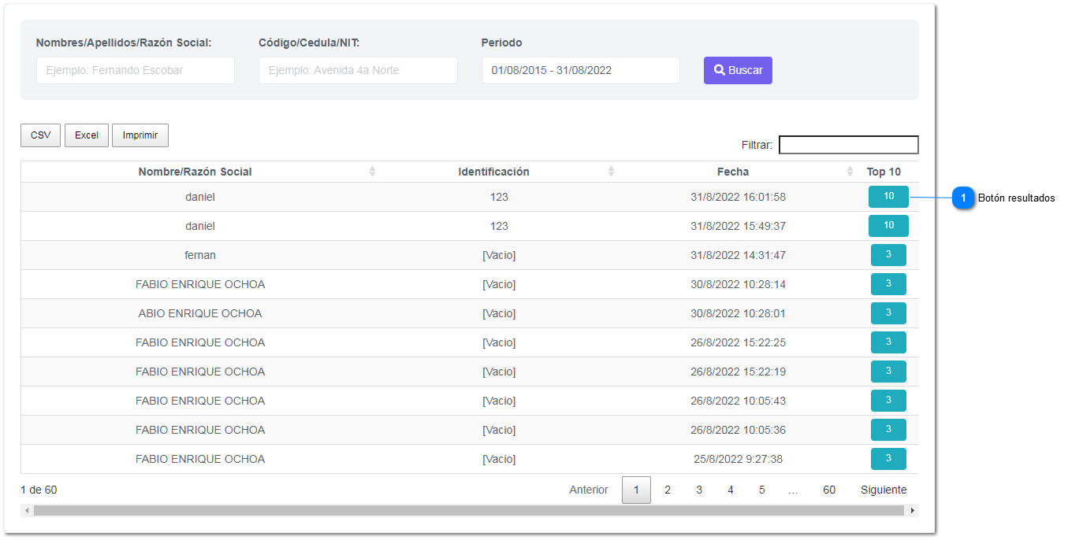The height and width of the screenshot is (540, 1068).
Task: Open the Periodo date range picker
Action: [580, 70]
